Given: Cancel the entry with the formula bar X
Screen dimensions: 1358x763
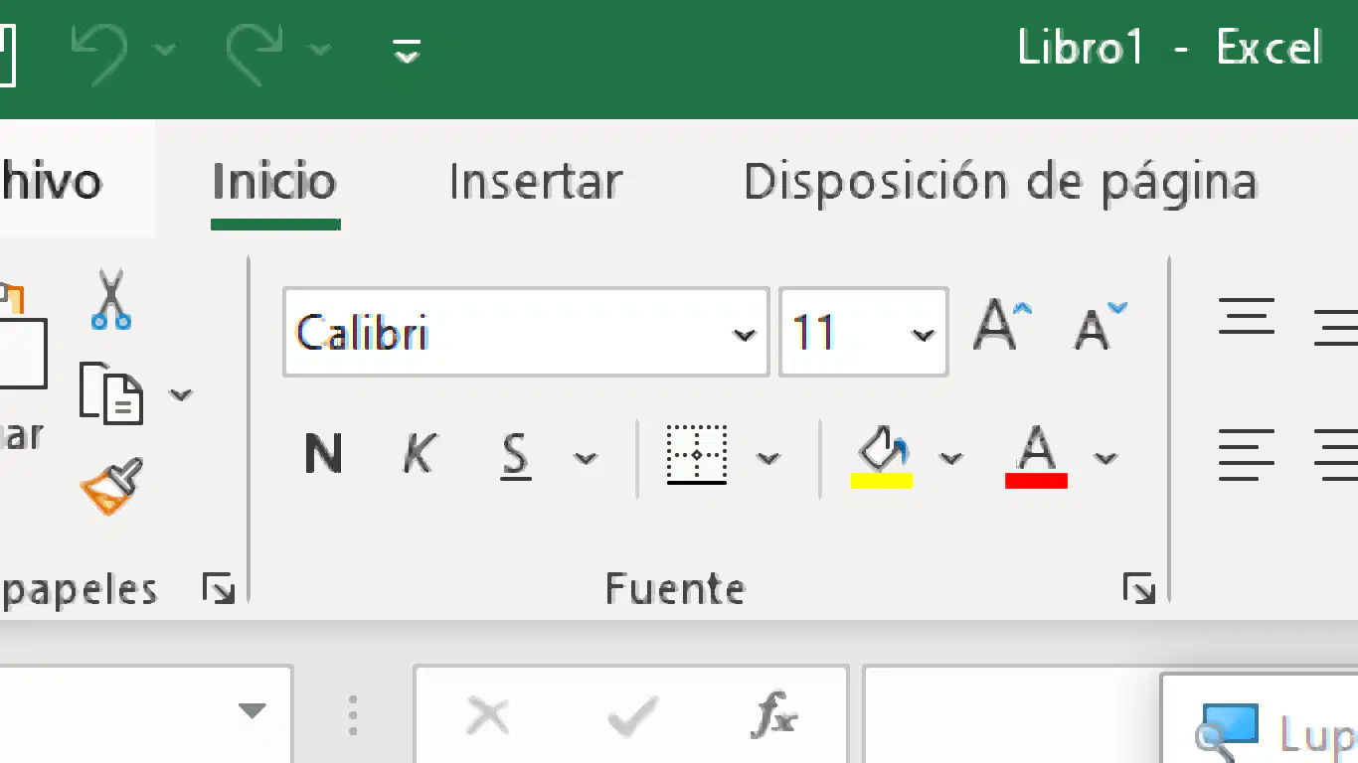Looking at the screenshot, I should [487, 715].
